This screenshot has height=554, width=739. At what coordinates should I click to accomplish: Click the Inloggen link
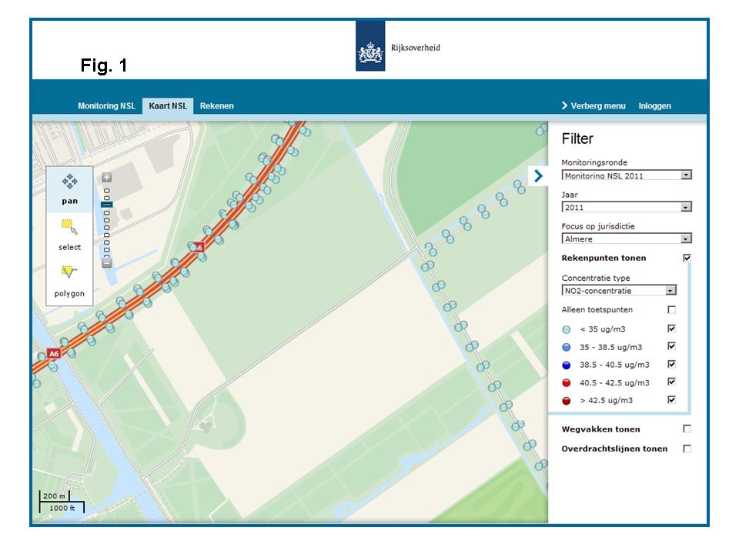click(x=654, y=106)
